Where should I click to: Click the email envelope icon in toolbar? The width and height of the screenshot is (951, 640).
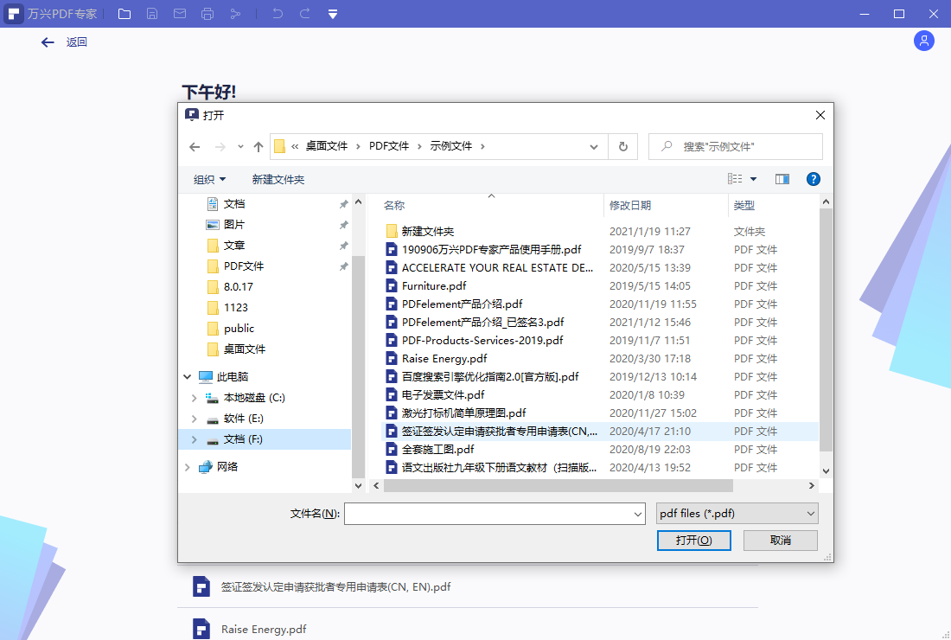pyautogui.click(x=180, y=14)
